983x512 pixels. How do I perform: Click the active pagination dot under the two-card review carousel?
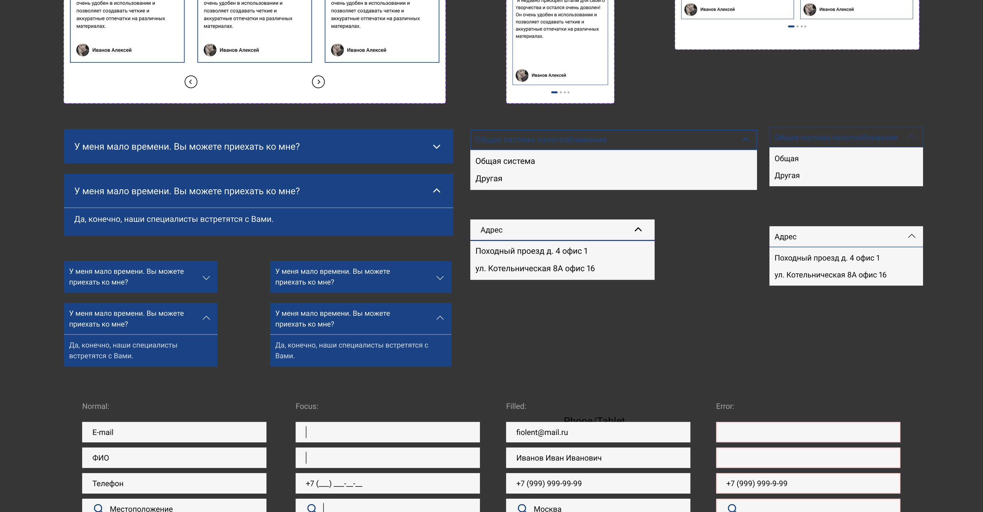(x=791, y=26)
